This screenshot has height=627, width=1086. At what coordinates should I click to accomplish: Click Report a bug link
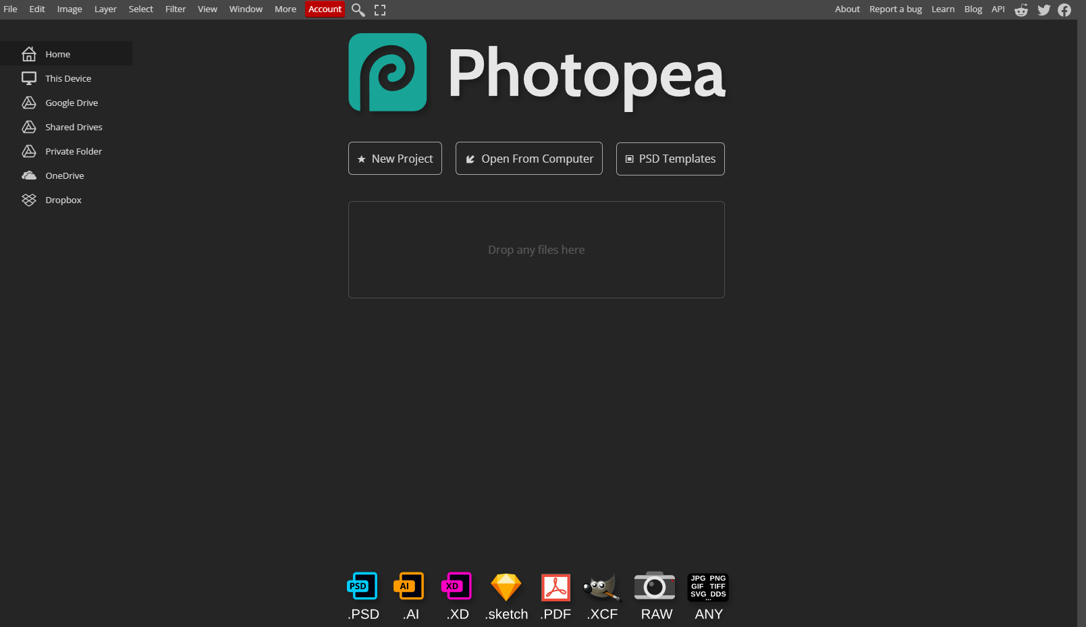(x=896, y=9)
